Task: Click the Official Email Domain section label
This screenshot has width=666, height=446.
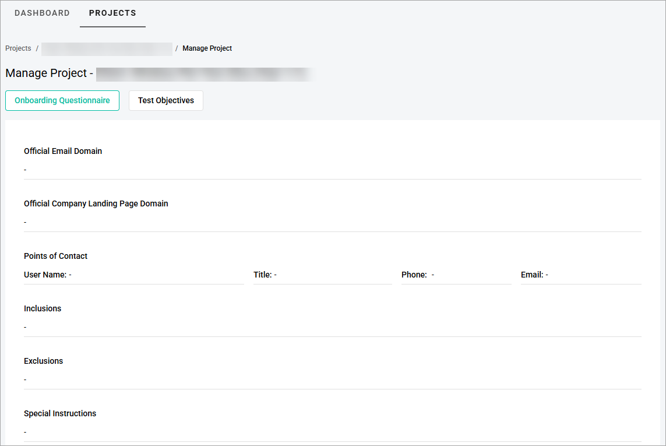Action: click(62, 151)
